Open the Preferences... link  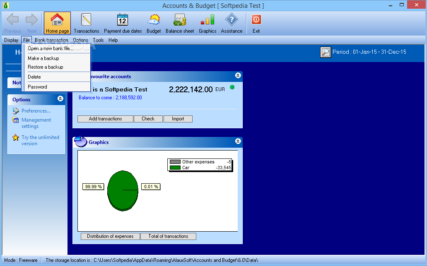tap(36, 111)
